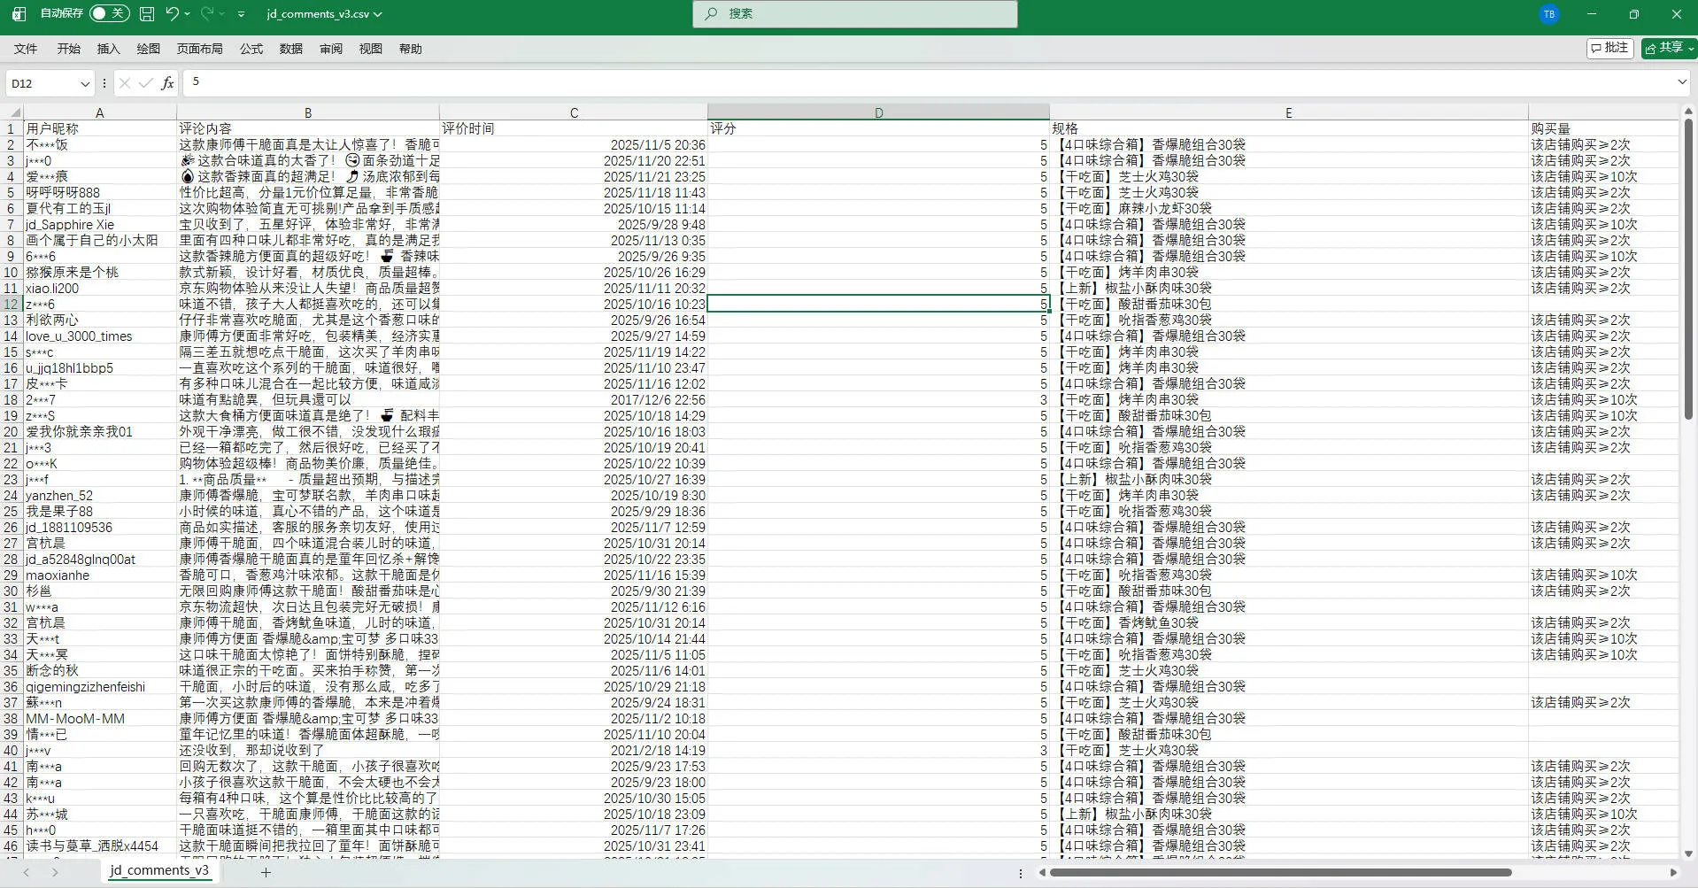1698x888 pixels.
Task: Click the Save icon in title bar
Action: point(147,14)
